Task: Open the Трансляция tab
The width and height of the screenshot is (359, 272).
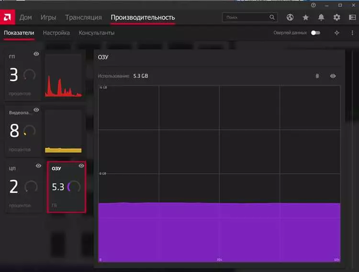Action: [83, 17]
